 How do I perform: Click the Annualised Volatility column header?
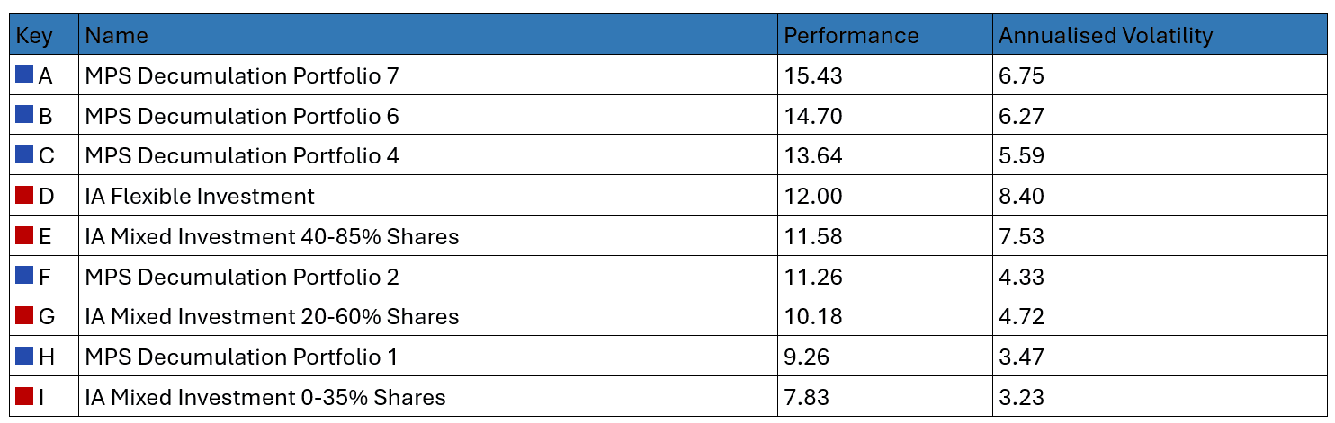[x=1105, y=36]
